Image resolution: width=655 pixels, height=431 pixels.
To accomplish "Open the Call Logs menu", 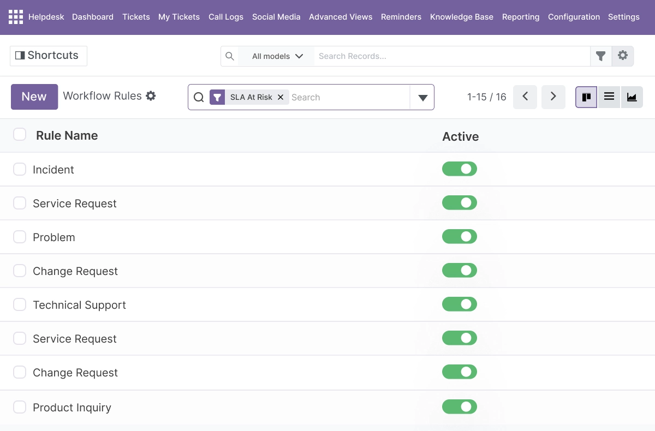I will point(226,17).
